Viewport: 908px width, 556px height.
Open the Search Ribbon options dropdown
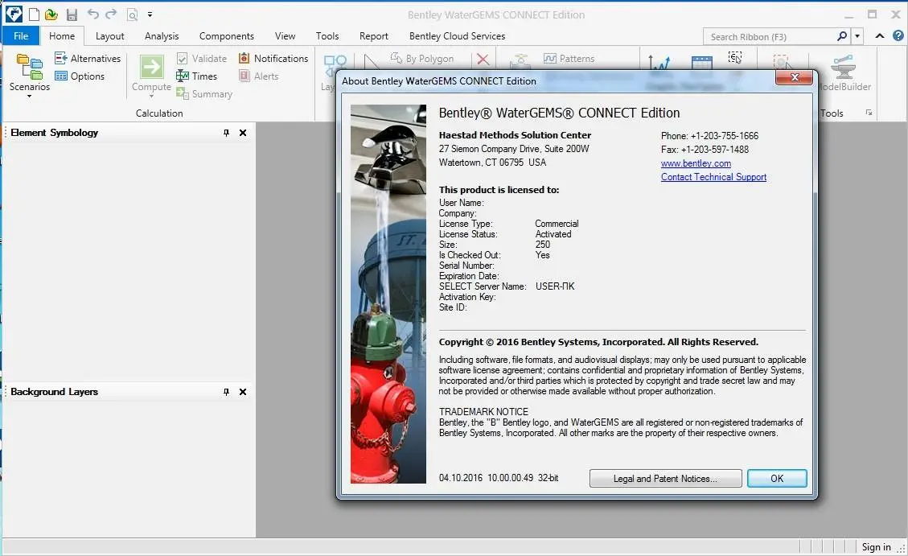pyautogui.click(x=857, y=36)
